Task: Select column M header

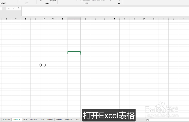Action: click(x=115, y=19)
